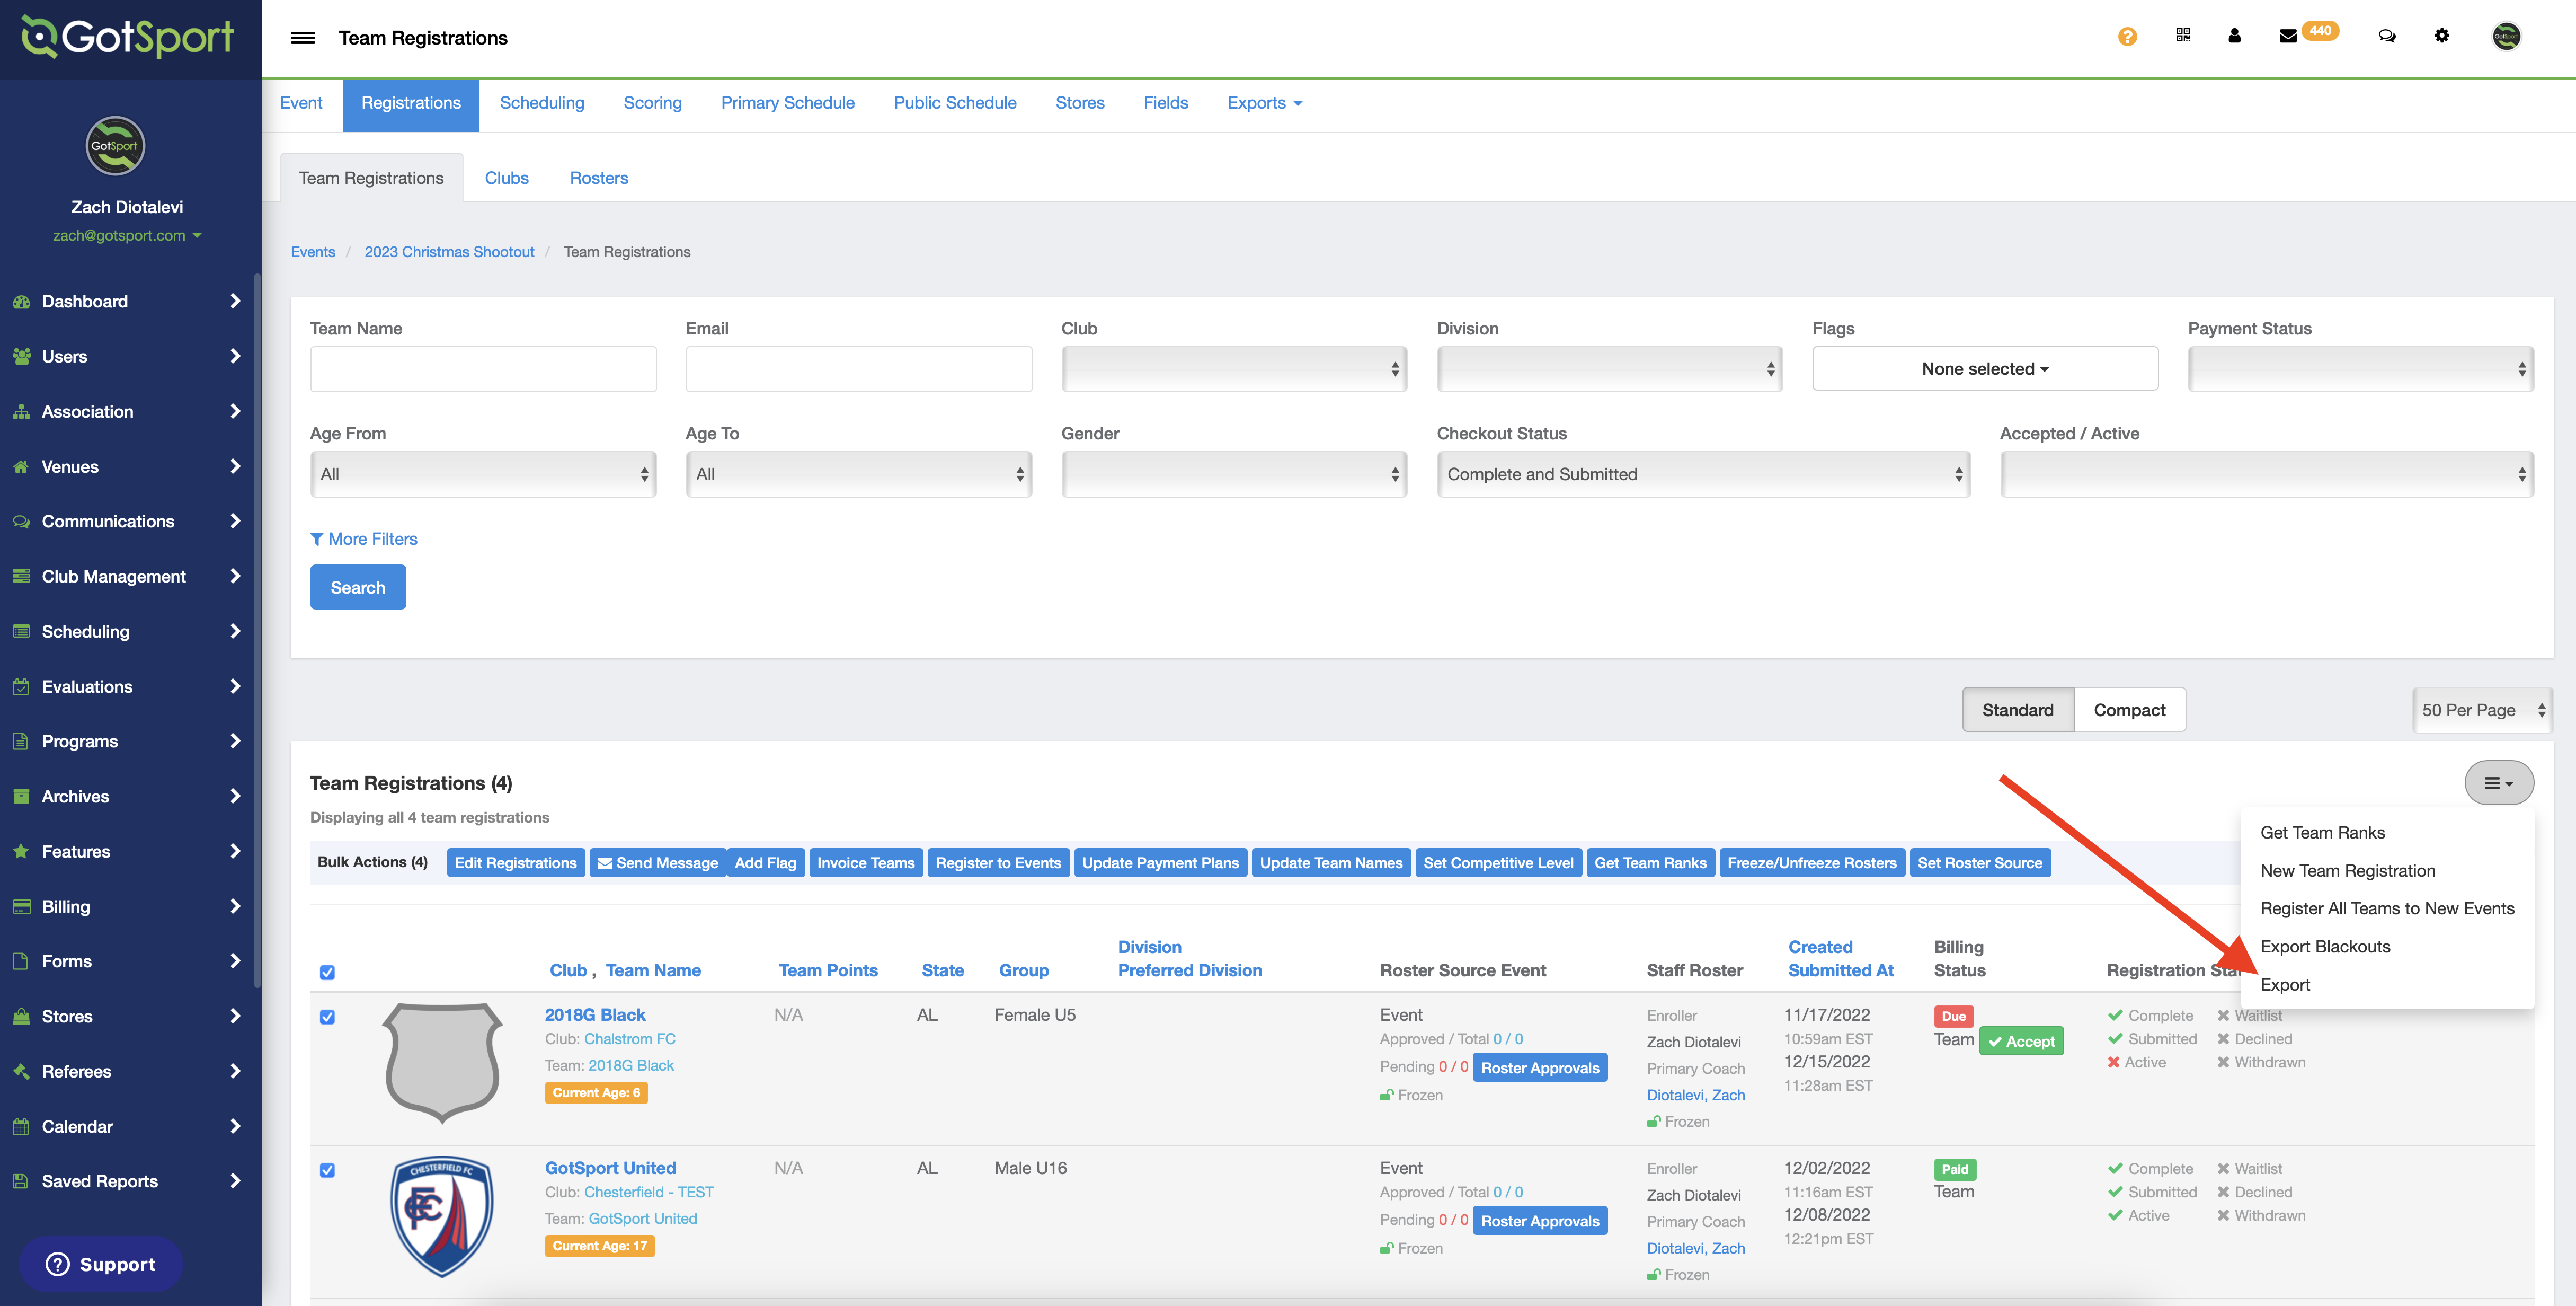Screen dimensions: 2576x1306
Task: Switch to Standard view
Action: [x=2017, y=710]
